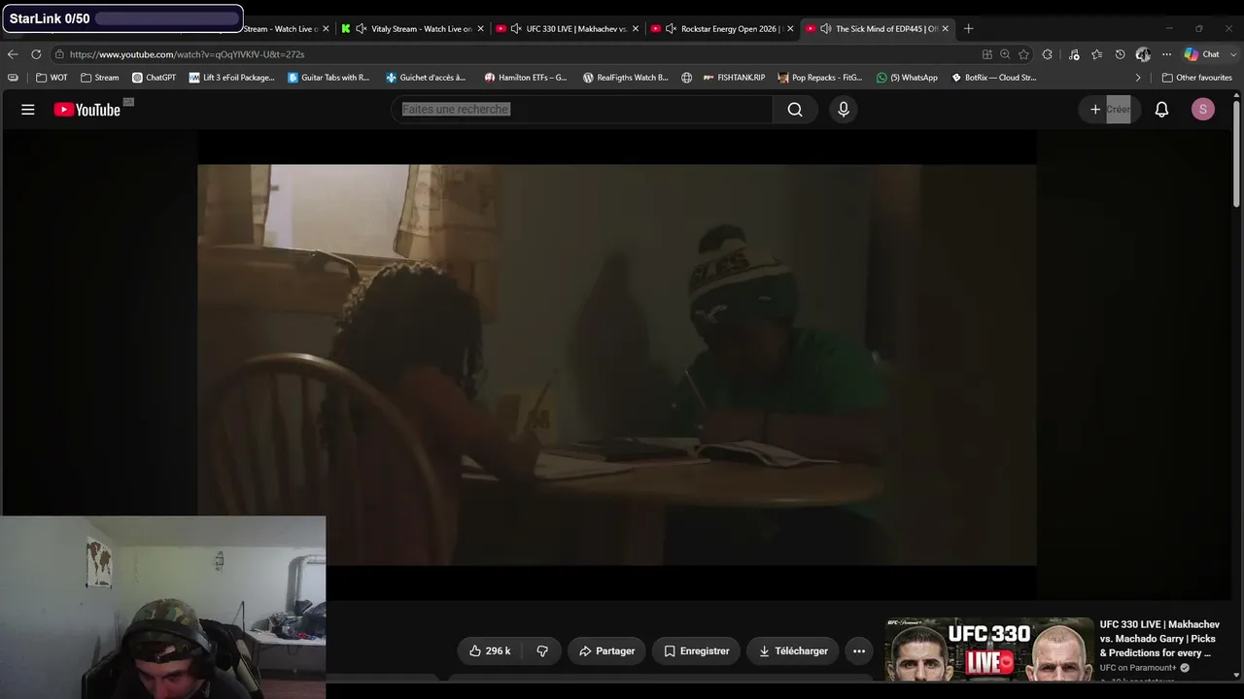
Task: Open the browser profile picture
Action: pos(1143,54)
